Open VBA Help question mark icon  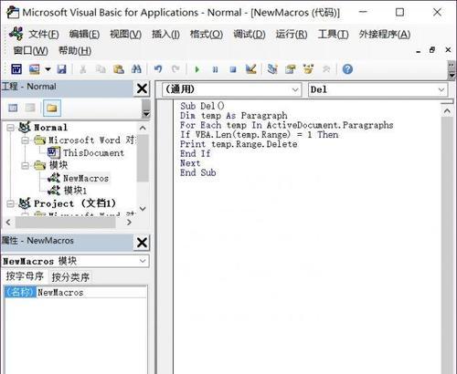347,69
